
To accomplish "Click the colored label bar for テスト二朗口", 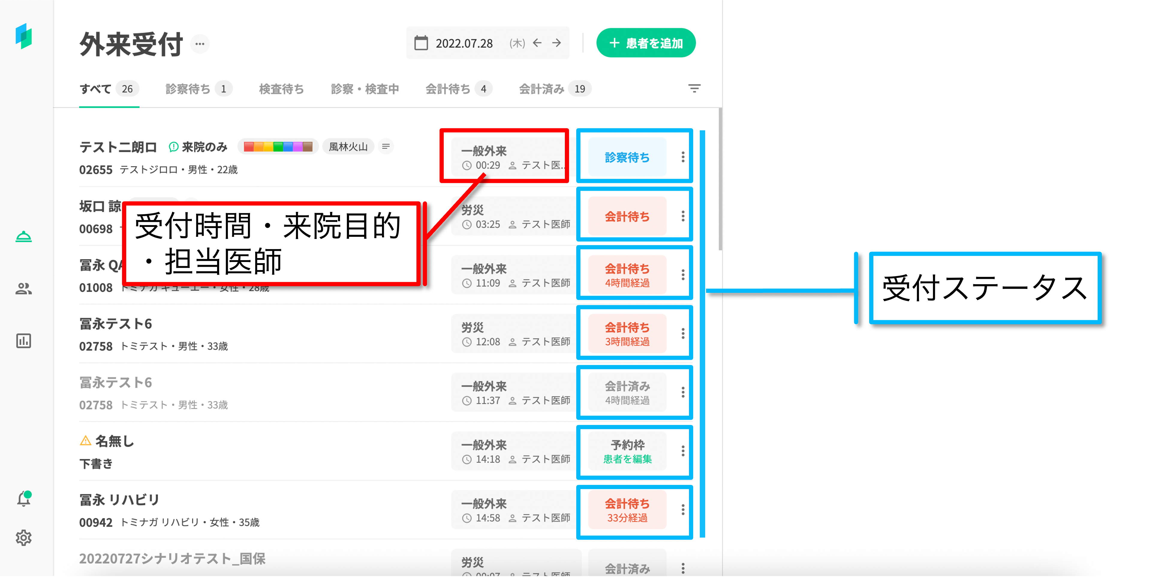I will coord(278,146).
